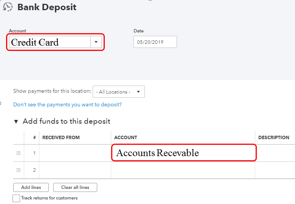
Task: Open the Account dropdown arrow
Action: click(x=96, y=42)
